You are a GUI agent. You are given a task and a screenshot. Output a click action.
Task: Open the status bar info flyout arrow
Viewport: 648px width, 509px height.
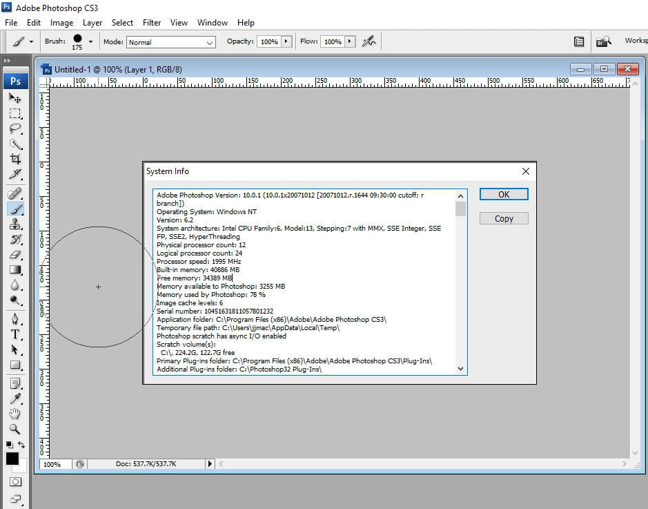coord(210,464)
